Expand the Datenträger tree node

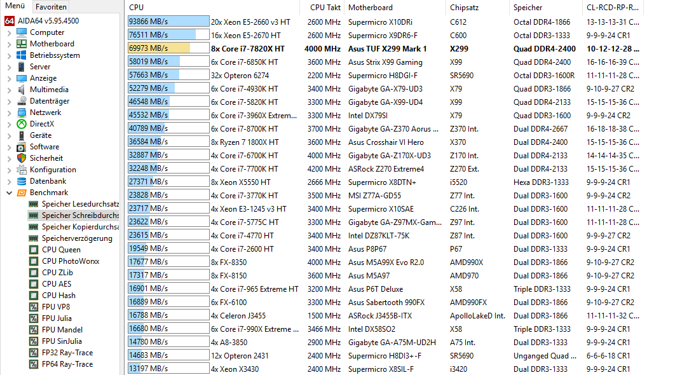(x=10, y=102)
